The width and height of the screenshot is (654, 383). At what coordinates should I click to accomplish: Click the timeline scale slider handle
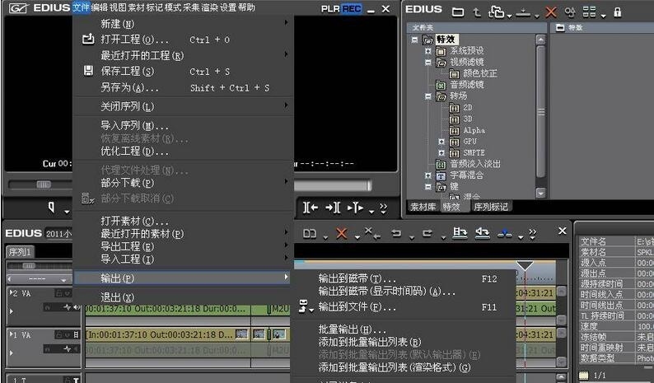(29, 266)
